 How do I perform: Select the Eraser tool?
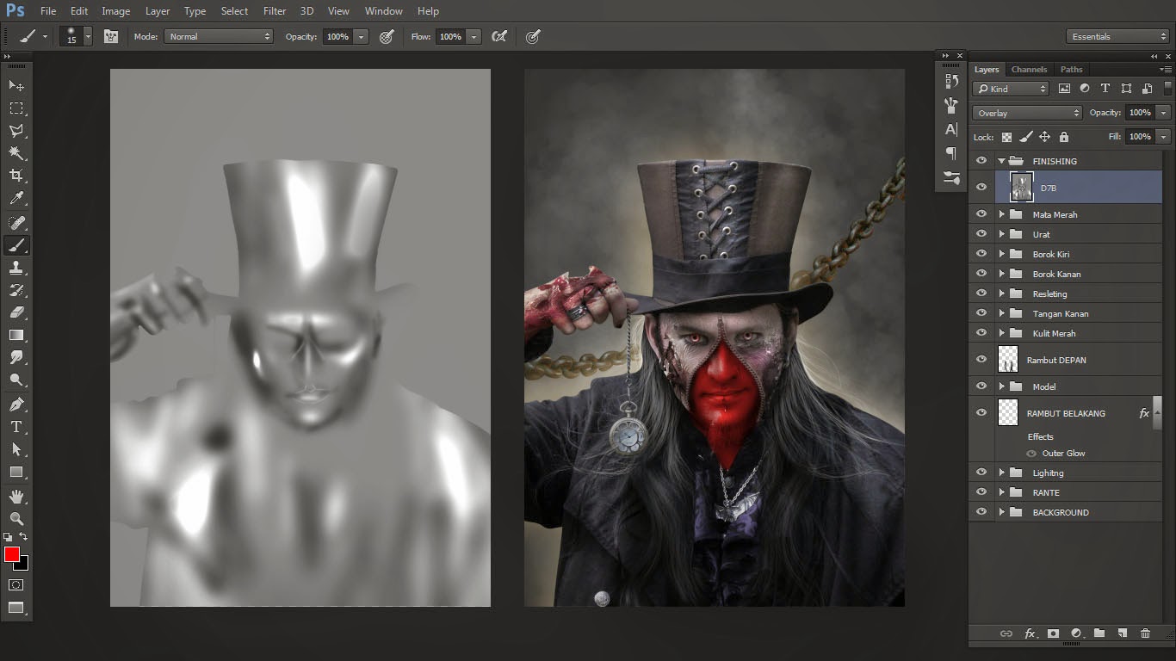[x=16, y=312]
